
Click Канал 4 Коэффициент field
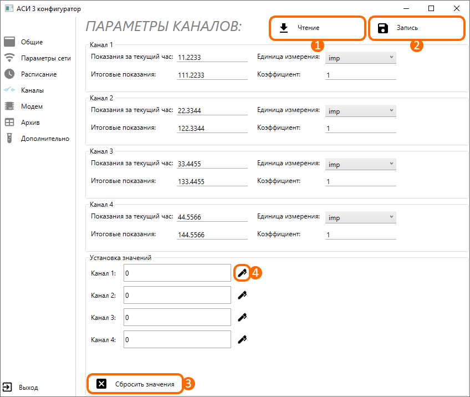361,235
